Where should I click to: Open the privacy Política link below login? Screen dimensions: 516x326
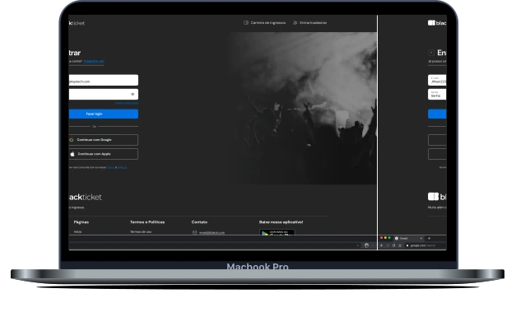tap(122, 167)
